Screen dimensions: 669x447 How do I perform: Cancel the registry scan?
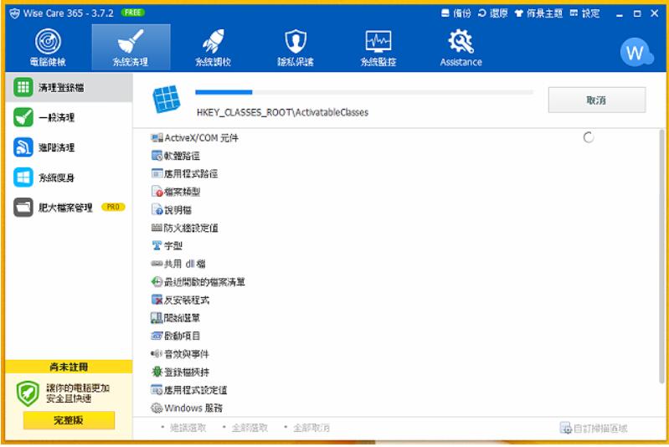click(x=596, y=100)
